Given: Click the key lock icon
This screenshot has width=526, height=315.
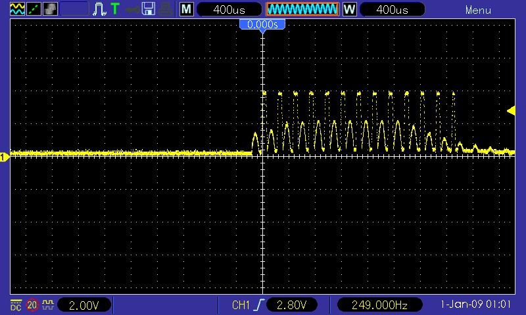Looking at the screenshot, I should click(x=132, y=9).
